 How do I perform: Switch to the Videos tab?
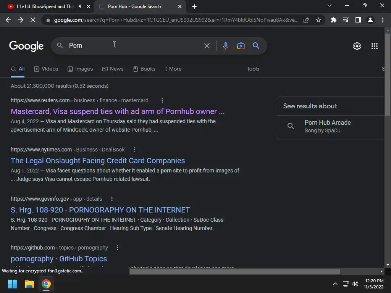click(x=46, y=69)
